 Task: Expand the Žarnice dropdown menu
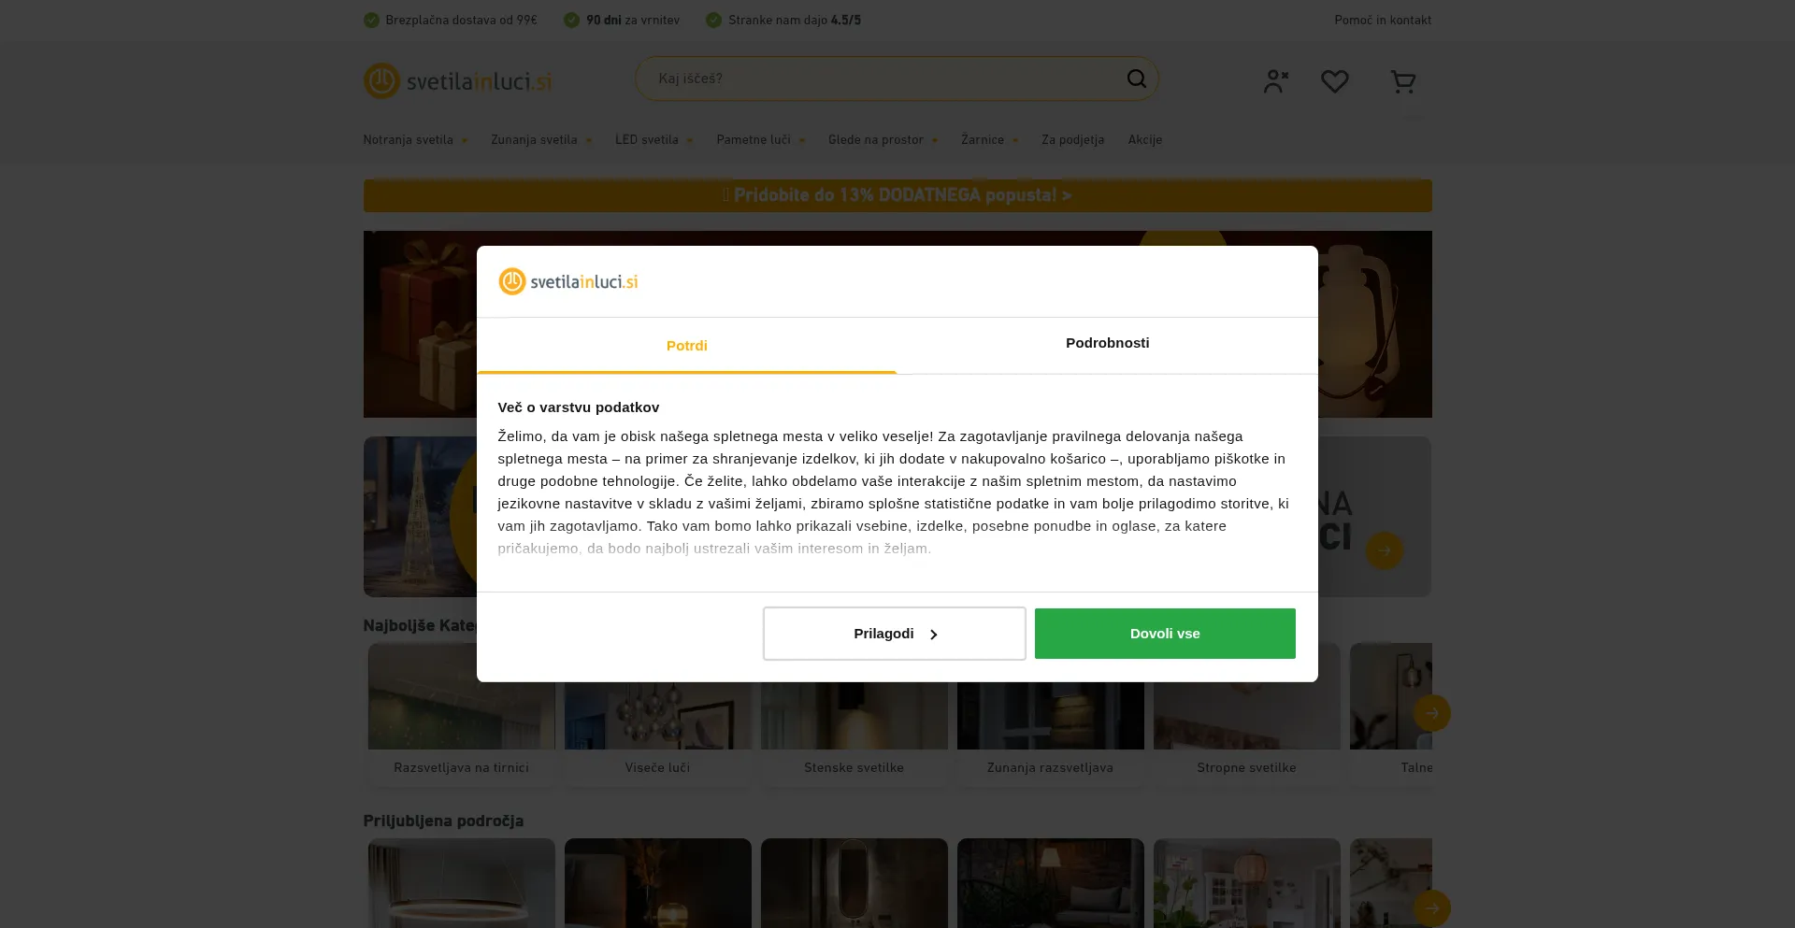tap(989, 140)
